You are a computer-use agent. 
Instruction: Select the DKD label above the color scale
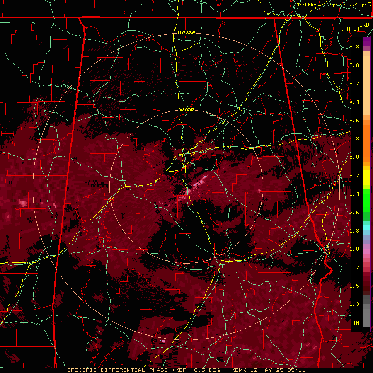[x=364, y=25]
